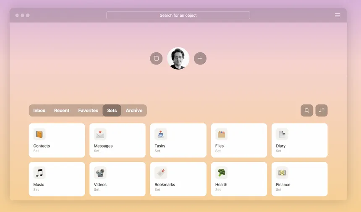This screenshot has width=361, height=212.
Task: Open the sort order options
Action: tap(322, 111)
